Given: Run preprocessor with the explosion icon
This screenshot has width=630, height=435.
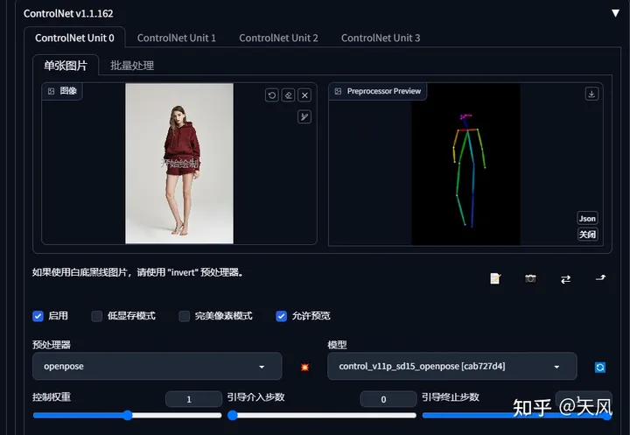Looking at the screenshot, I should pyautogui.click(x=304, y=367).
